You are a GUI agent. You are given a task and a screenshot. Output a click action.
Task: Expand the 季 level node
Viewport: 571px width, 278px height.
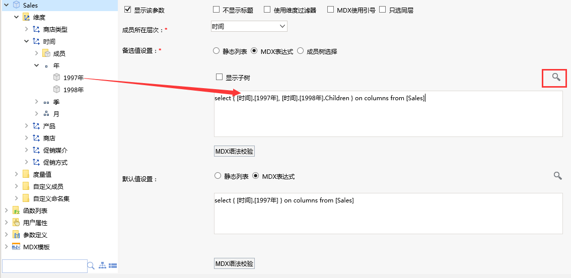(36, 102)
